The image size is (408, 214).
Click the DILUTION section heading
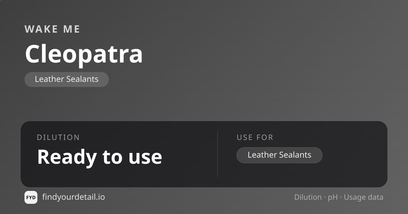(58, 138)
